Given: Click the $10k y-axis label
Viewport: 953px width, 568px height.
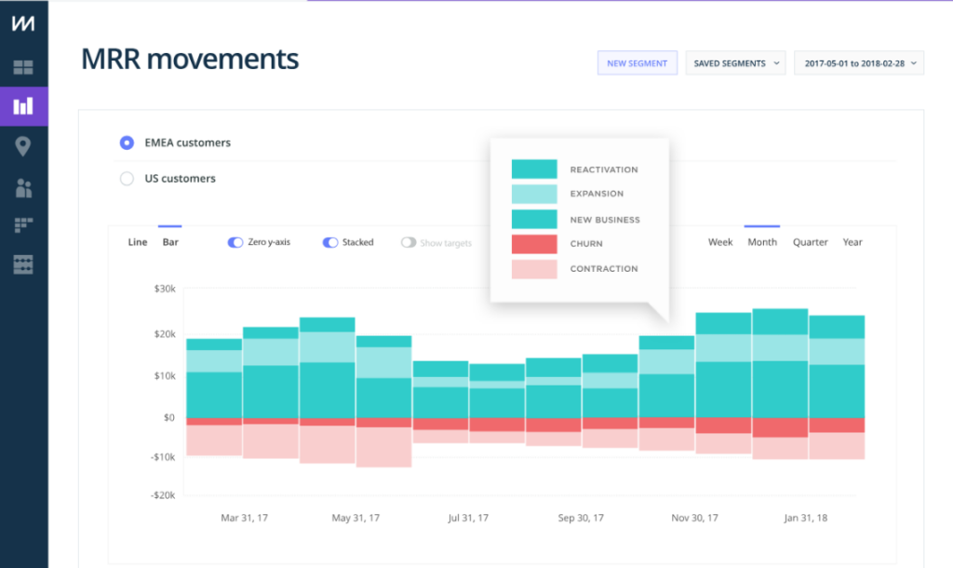Looking at the screenshot, I should coord(165,376).
